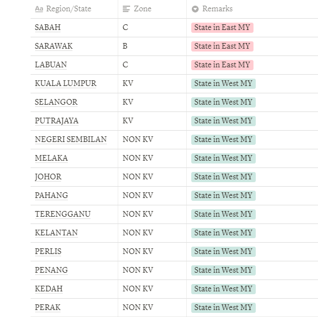
Task: Open the Remarks column header menu
Action: [x=252, y=9]
